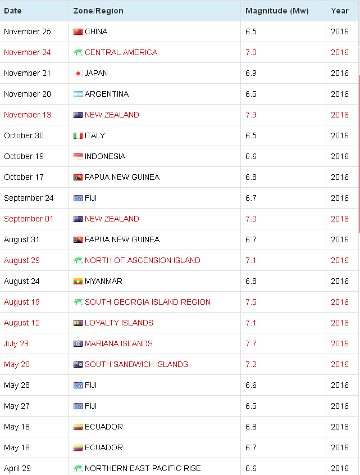Click the globe icon beside Central America
360x475 pixels.
tap(78, 52)
